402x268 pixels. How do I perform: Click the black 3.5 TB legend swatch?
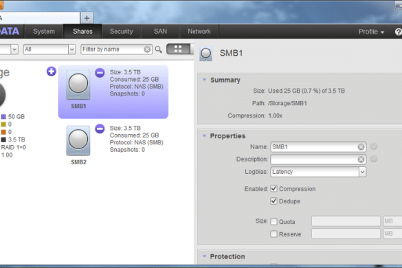3,139
